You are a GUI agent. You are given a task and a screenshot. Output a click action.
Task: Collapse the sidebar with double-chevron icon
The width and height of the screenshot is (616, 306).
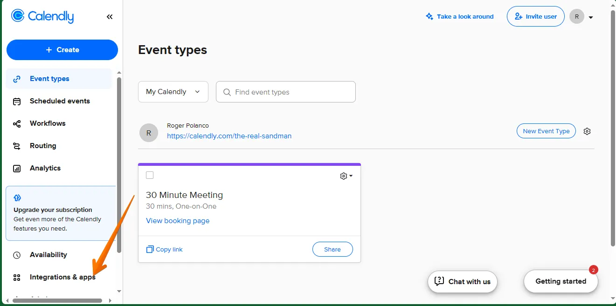110,17
